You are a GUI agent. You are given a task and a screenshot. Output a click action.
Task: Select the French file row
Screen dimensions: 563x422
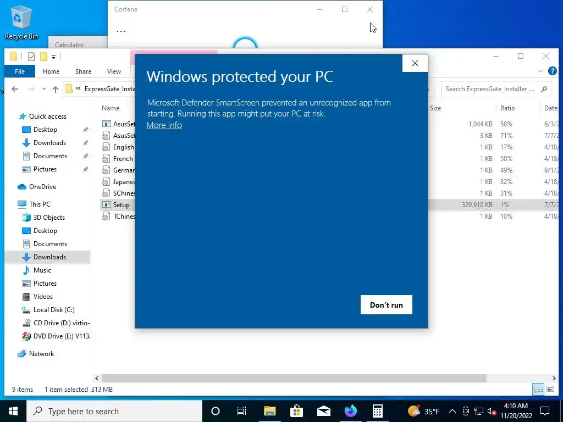coord(123,159)
